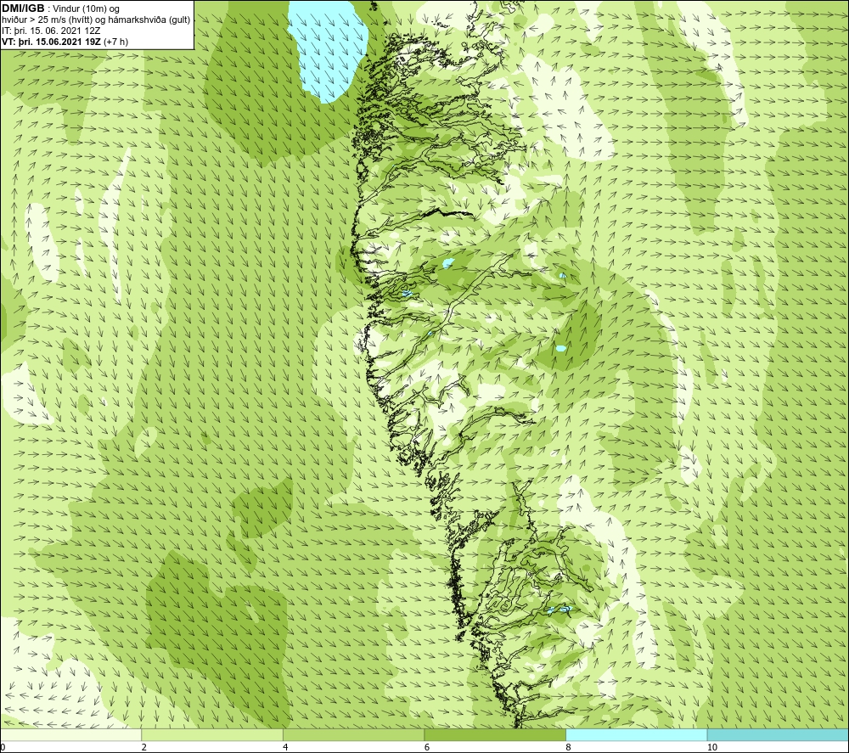The width and height of the screenshot is (849, 753).
Task: Click the "Vindur (10m) og" label
Action: (86, 8)
